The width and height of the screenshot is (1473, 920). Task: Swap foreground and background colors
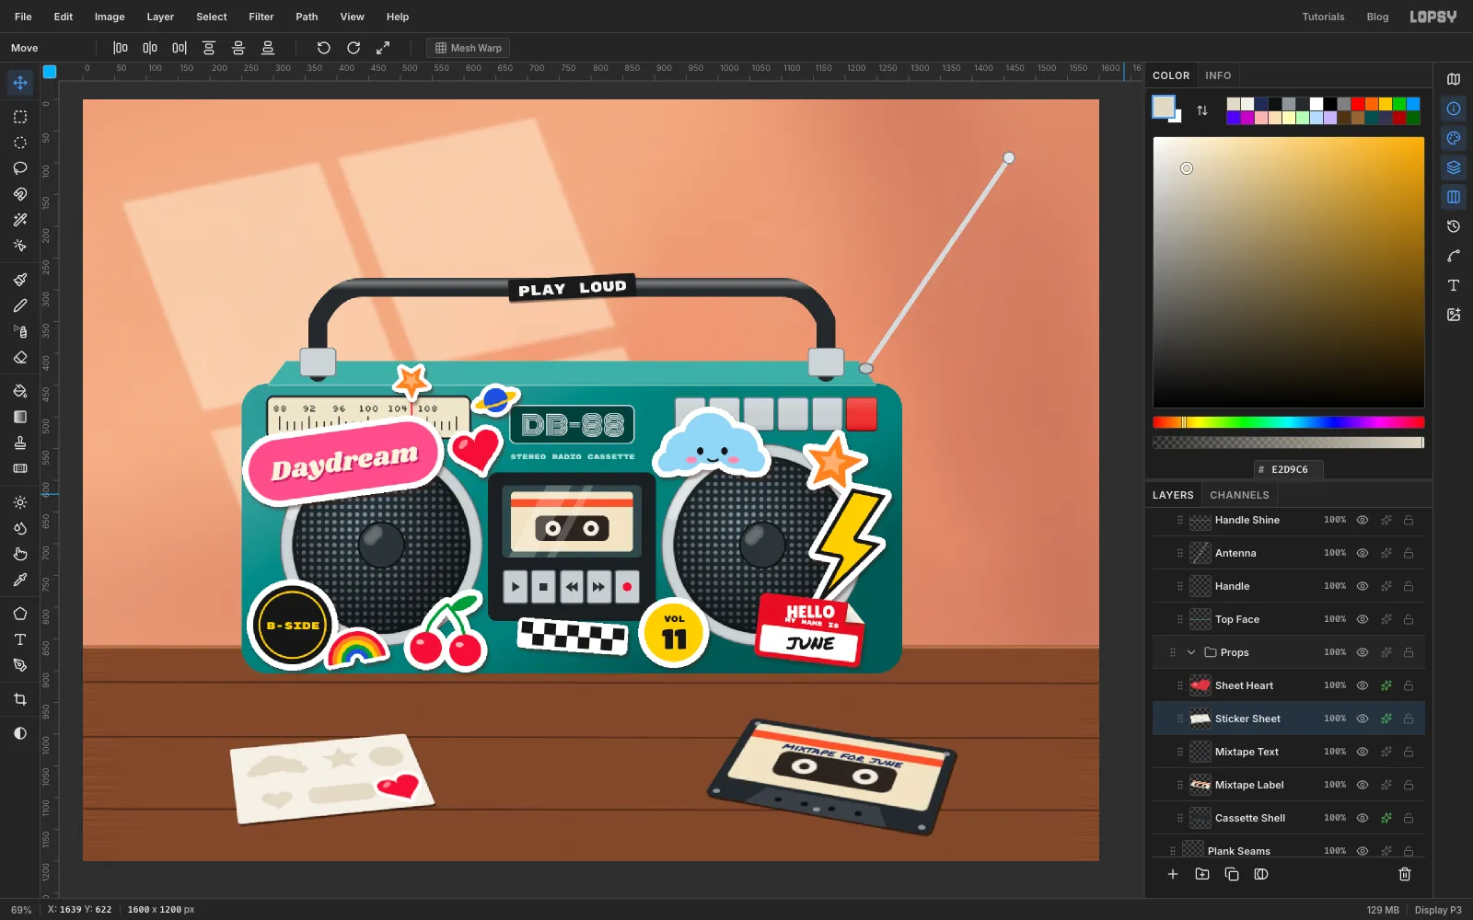(x=1202, y=110)
